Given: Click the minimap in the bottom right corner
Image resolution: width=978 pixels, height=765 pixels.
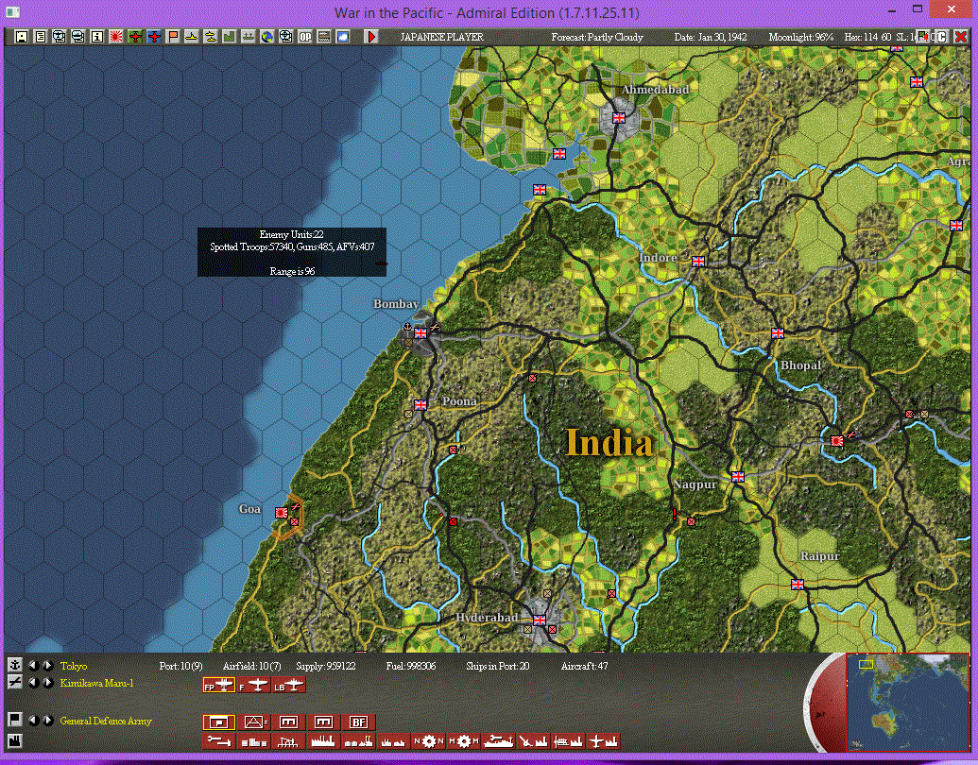Looking at the screenshot, I should tap(907, 702).
